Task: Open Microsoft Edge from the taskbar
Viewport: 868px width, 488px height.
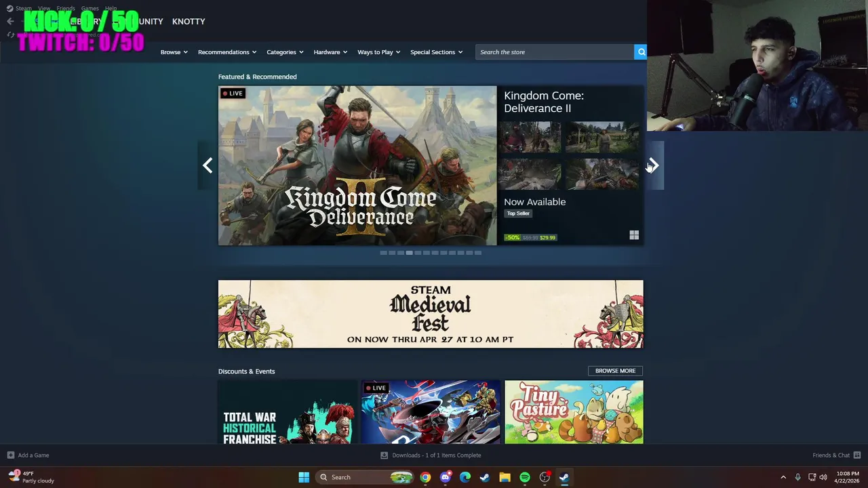Action: (x=465, y=477)
